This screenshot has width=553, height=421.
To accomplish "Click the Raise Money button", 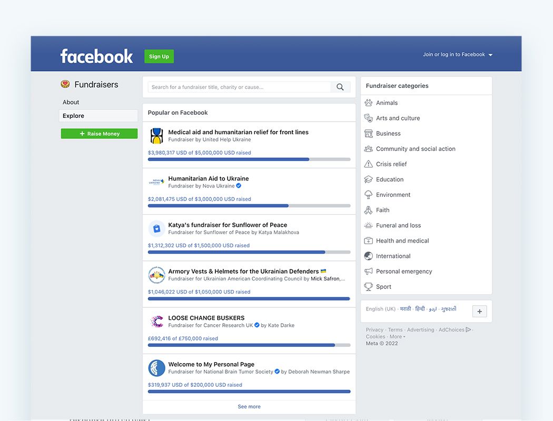I will pyautogui.click(x=99, y=134).
